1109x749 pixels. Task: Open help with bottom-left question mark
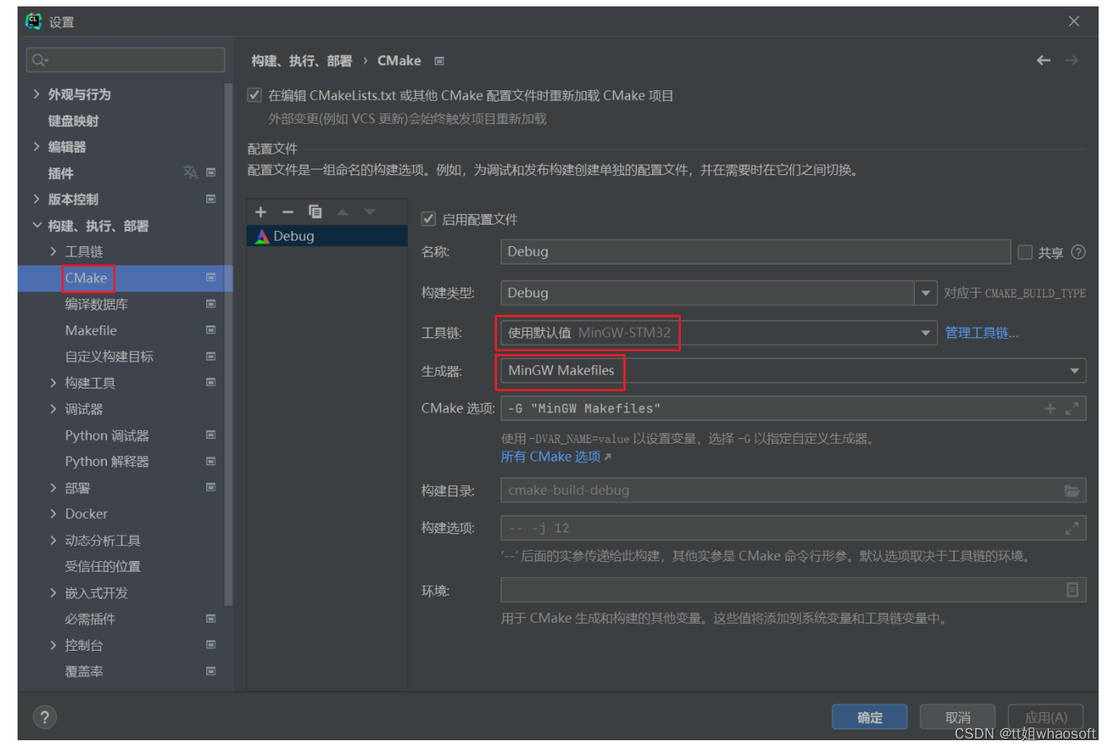45,717
